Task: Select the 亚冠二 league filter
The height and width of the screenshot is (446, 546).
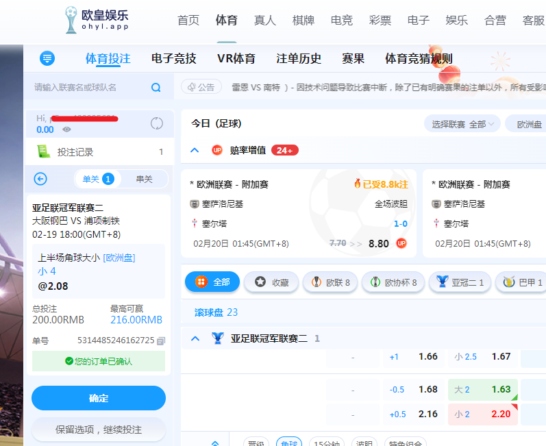Action: [x=460, y=282]
